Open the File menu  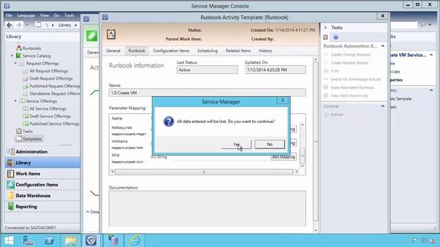[x=9, y=15]
